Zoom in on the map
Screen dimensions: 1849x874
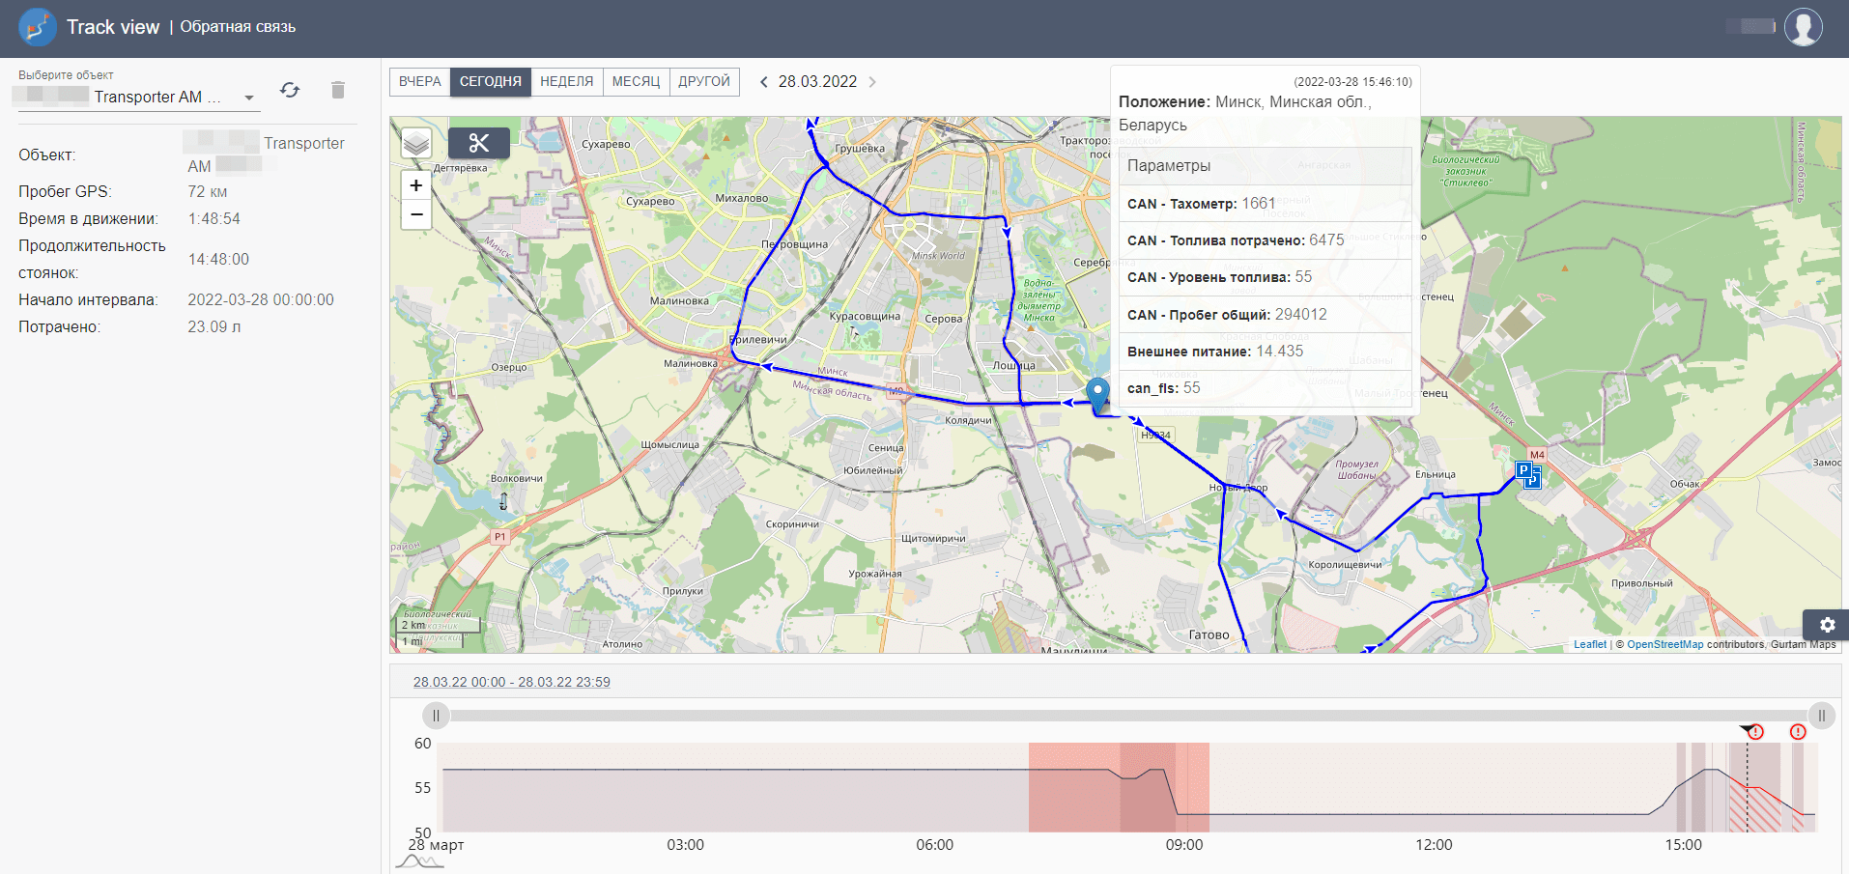click(x=416, y=185)
